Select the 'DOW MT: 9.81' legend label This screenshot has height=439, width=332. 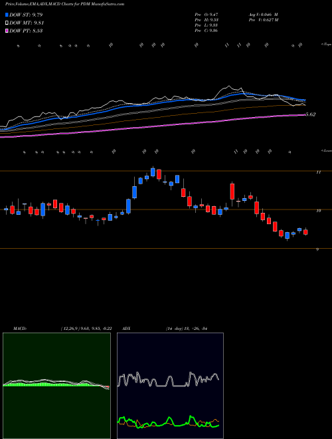click(27, 23)
